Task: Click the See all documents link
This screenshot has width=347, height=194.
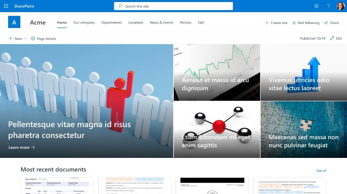Action: click(x=321, y=170)
